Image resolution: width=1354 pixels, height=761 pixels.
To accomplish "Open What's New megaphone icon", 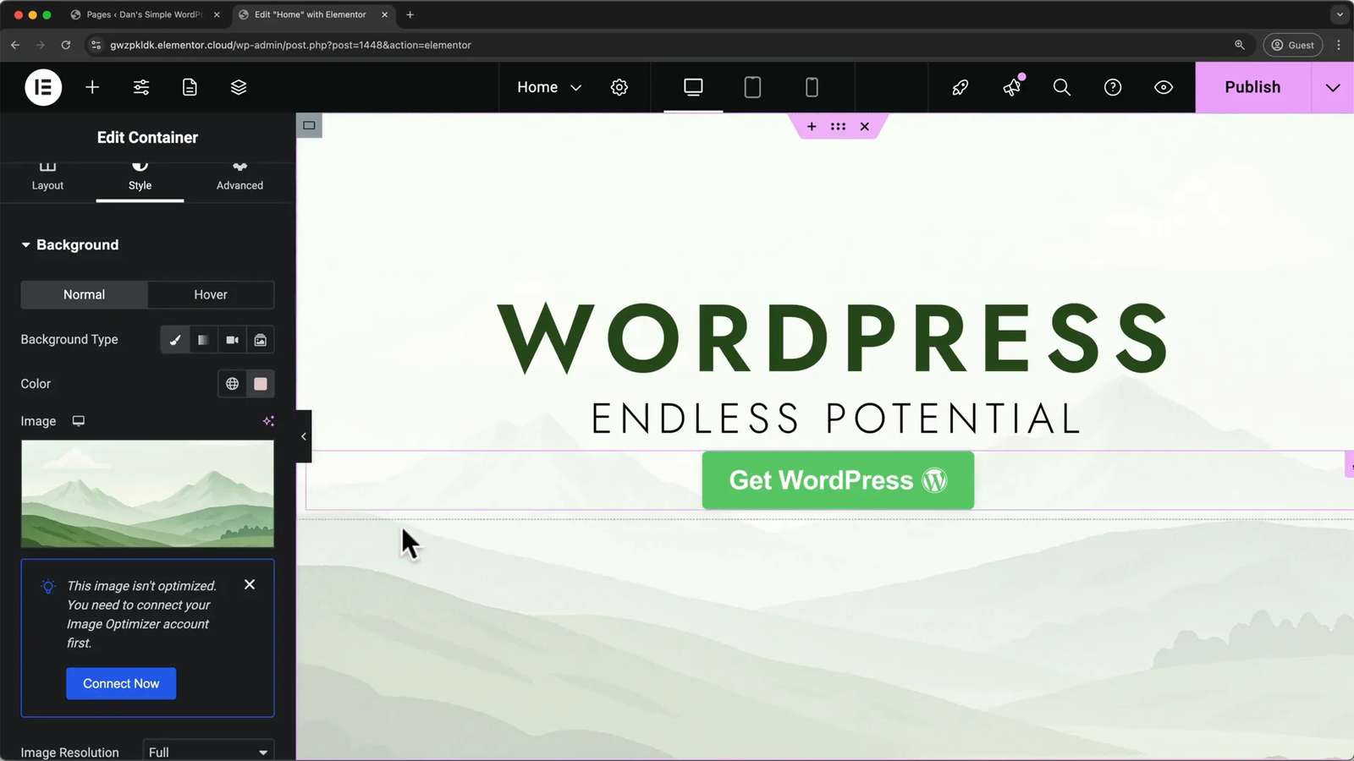I will pyautogui.click(x=1012, y=87).
